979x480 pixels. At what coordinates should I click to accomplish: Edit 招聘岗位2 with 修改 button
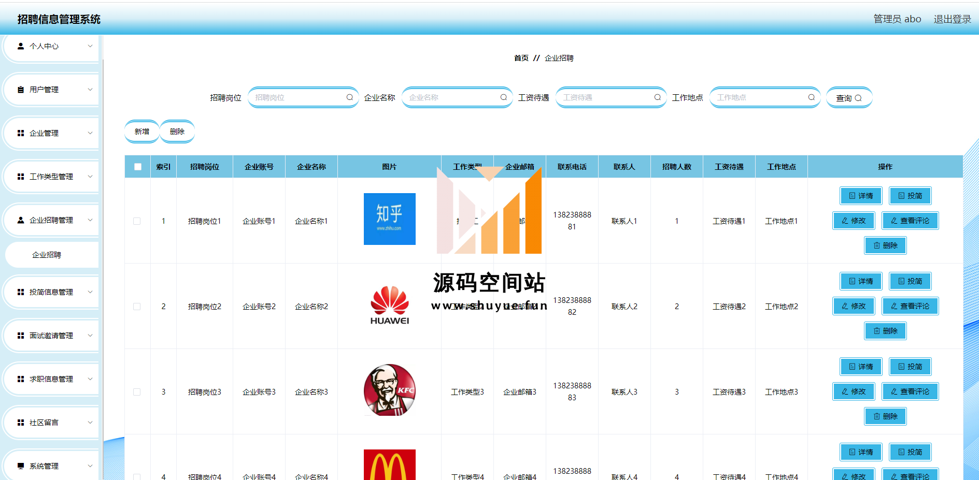pyautogui.click(x=854, y=306)
